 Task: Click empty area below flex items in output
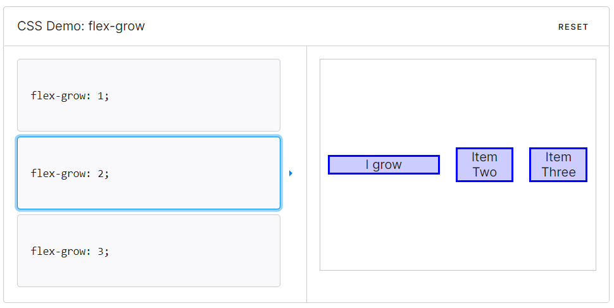tap(458, 226)
